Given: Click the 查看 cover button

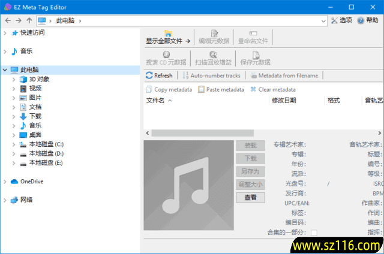Looking at the screenshot, I should click(250, 197).
